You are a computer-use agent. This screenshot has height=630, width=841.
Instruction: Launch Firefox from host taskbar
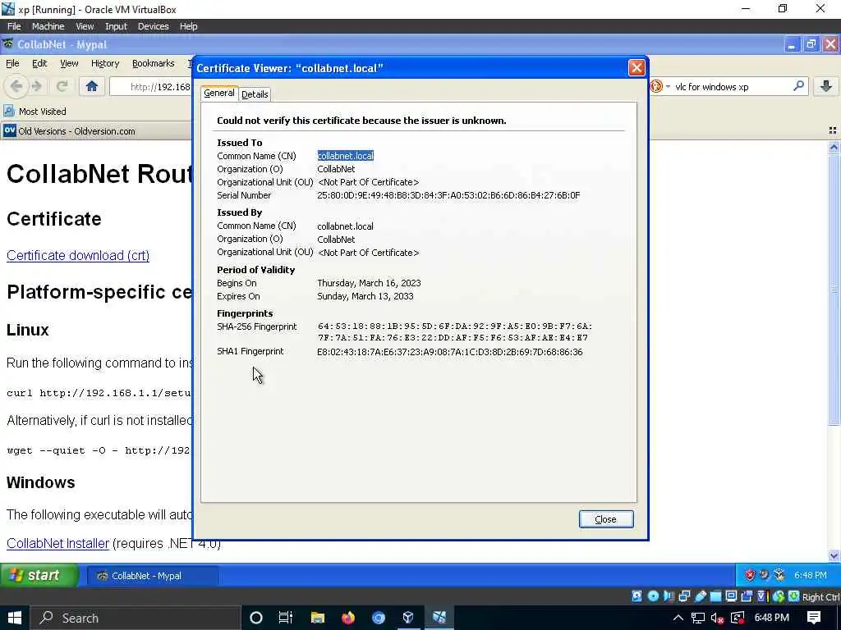(348, 618)
